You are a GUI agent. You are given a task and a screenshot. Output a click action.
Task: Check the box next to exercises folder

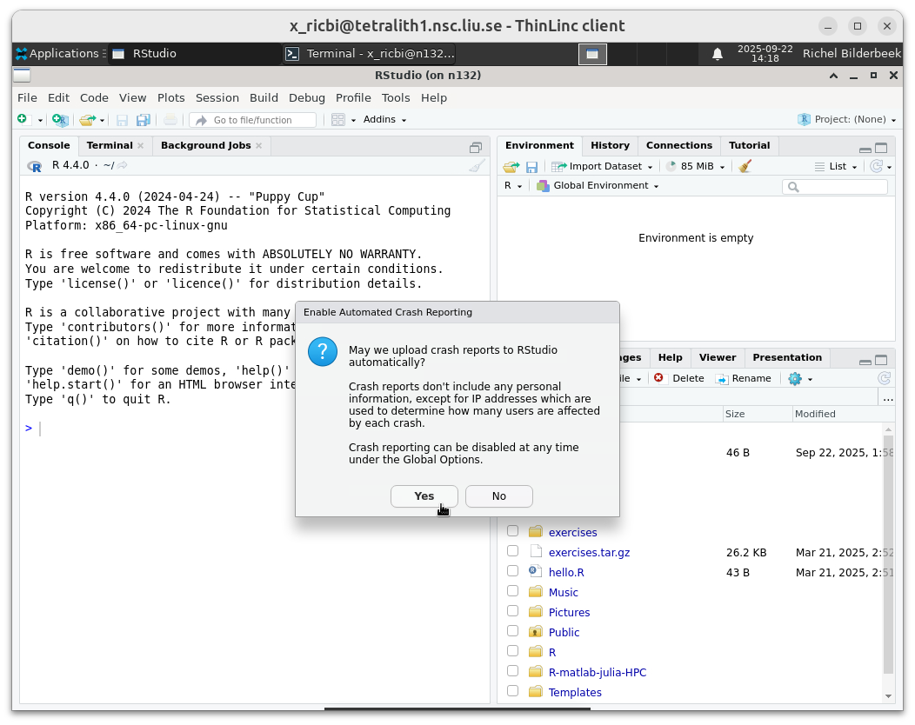tap(512, 531)
